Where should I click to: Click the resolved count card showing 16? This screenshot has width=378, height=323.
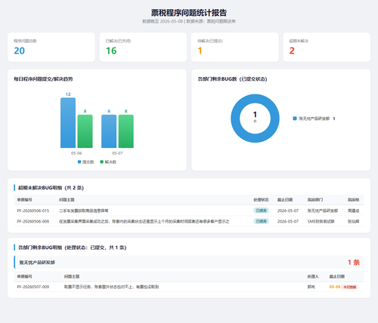pos(143,47)
